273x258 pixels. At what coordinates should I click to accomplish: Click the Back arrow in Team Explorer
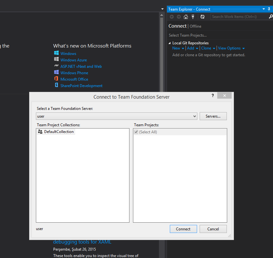(x=172, y=17)
